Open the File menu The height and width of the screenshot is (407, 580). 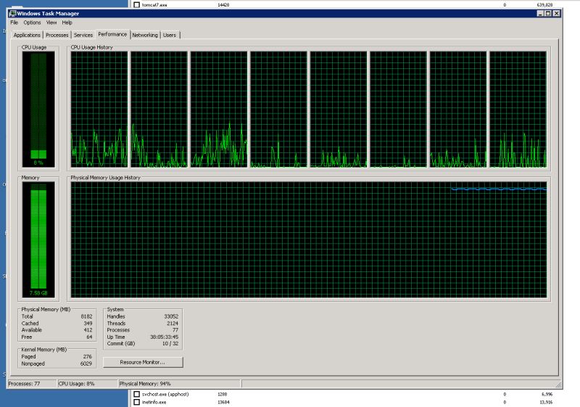[14, 22]
